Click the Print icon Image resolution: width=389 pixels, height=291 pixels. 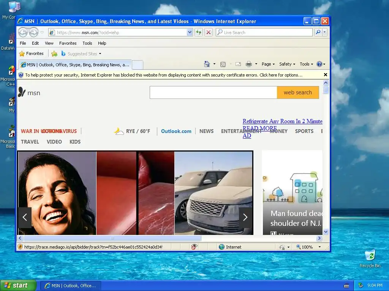click(x=248, y=64)
